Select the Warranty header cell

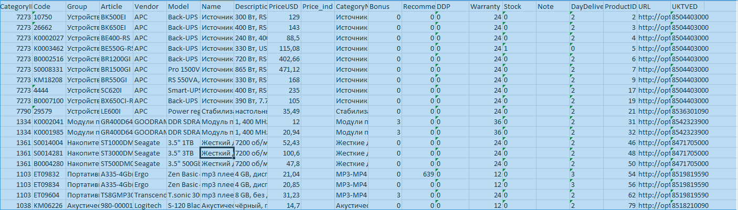(x=486, y=7)
